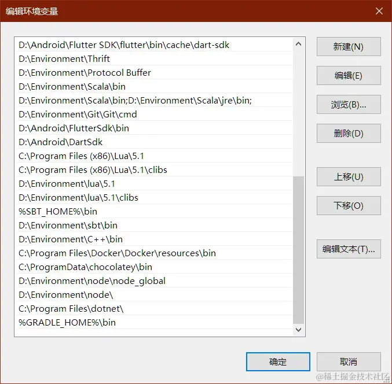Confirm changes with 确定 button
This screenshot has height=384, width=392.
tap(278, 361)
